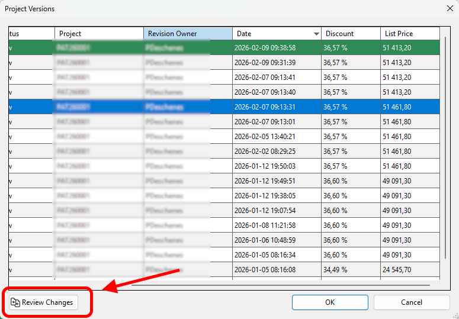Image resolution: width=459 pixels, height=319 pixels.
Task: Click the vertical scrollbar of the version list
Action: 445,148
